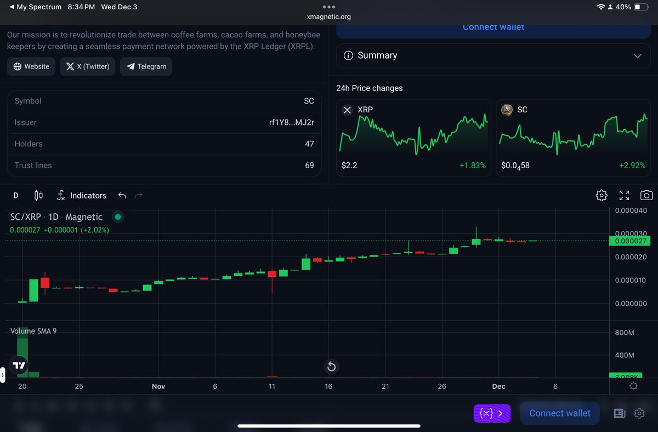Click the iPad battery indicator
Screen dimensions: 658x432
click(x=640, y=7)
